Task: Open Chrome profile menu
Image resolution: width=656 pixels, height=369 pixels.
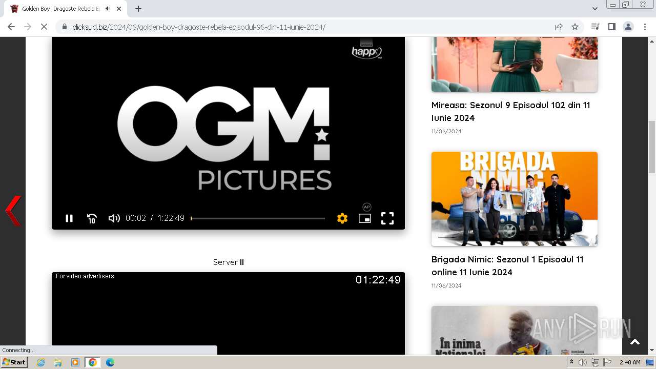Action: click(628, 27)
